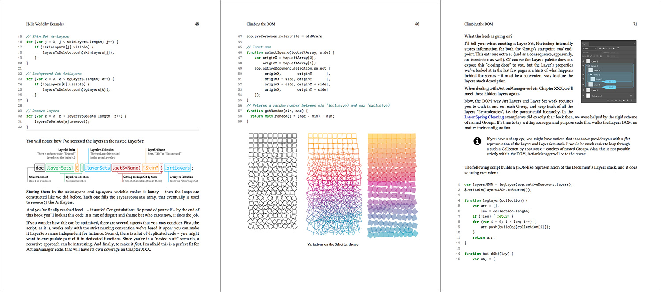Open the Layer Spring Cleaning link
Viewport: 661px width, 292px height.
tap(485, 118)
